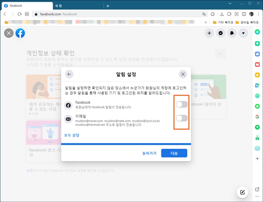Click the blue briefcase icon in side panel

[x=257, y=54]
